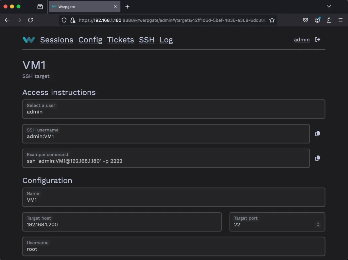Switch to the Warpgate browser tab
Viewport: 348px width, 260px height.
(82, 6)
